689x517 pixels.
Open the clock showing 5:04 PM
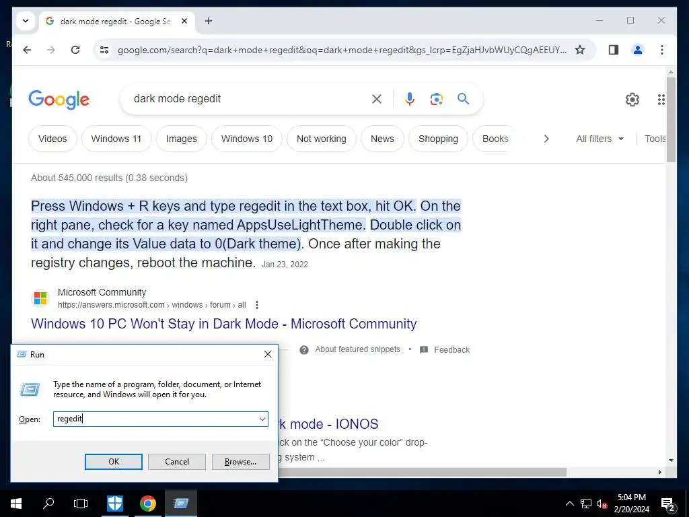tap(631, 504)
